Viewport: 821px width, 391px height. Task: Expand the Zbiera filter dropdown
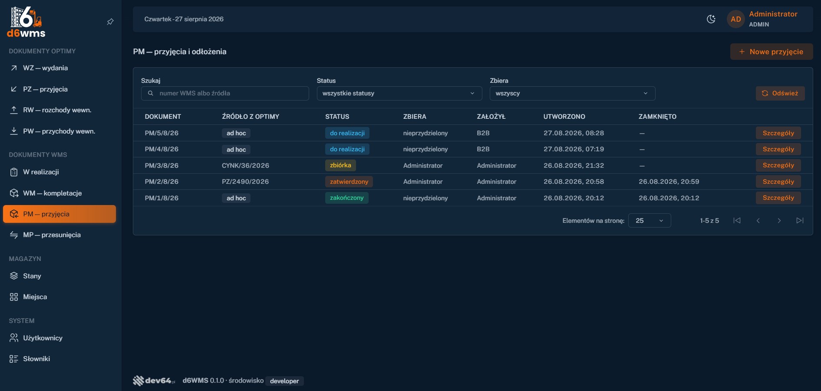click(x=573, y=93)
